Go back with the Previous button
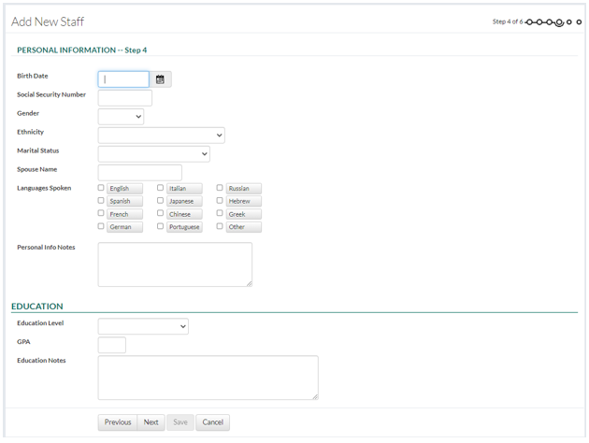The image size is (589, 443). [x=118, y=422]
